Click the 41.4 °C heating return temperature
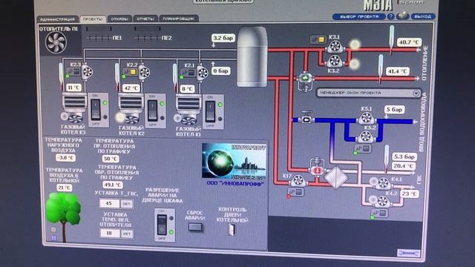This screenshot has height=267, width=475. point(398,71)
